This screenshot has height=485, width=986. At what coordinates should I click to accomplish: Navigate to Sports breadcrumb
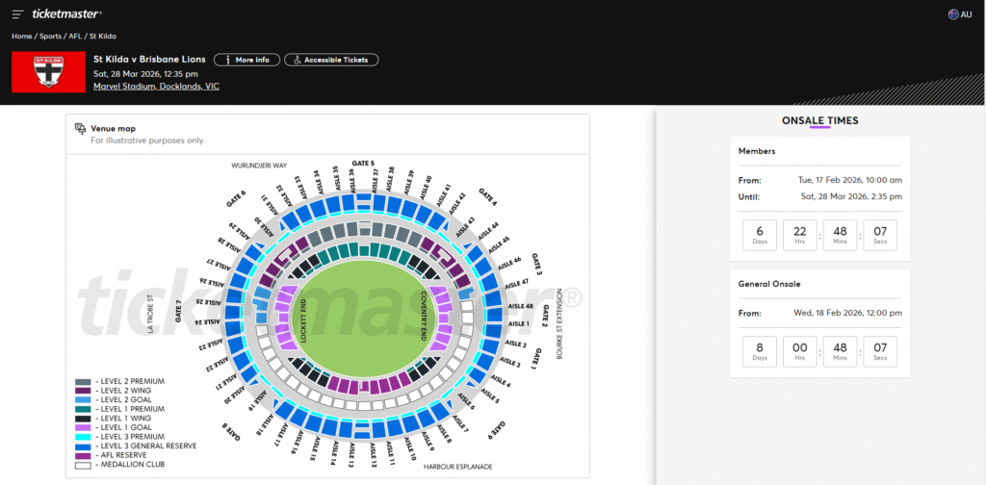pos(52,37)
